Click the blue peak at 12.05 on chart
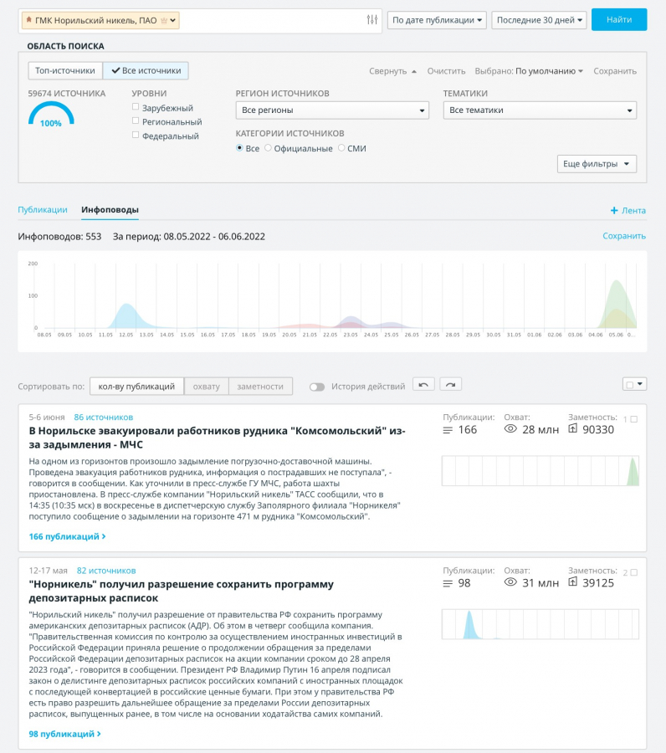Image resolution: width=666 pixels, height=753 pixels. click(126, 315)
